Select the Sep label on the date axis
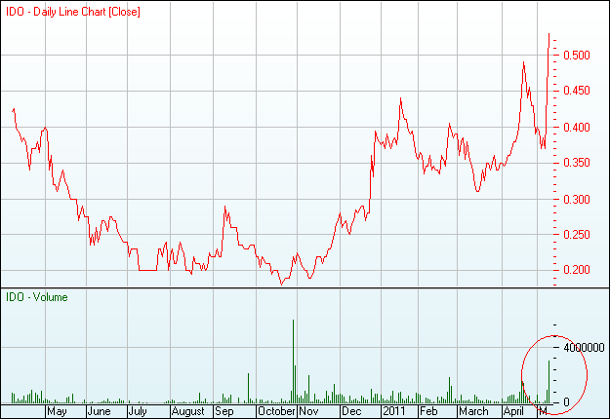The image size is (610, 419). pyautogui.click(x=224, y=411)
